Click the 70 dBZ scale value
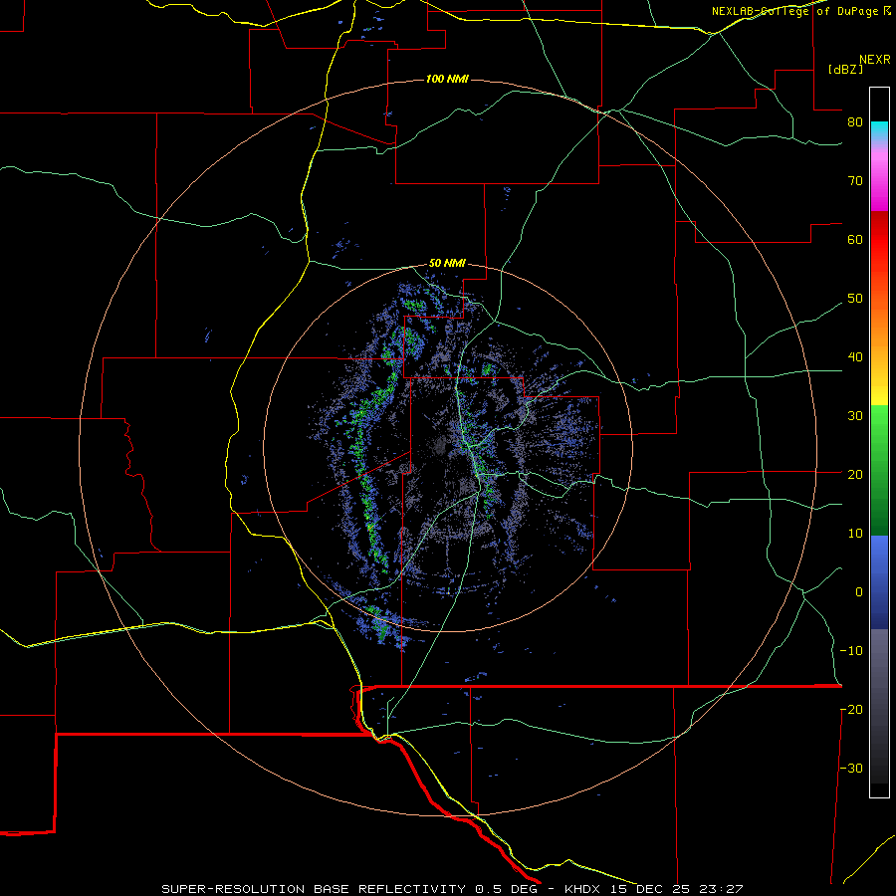This screenshot has height=896, width=896. pos(855,181)
